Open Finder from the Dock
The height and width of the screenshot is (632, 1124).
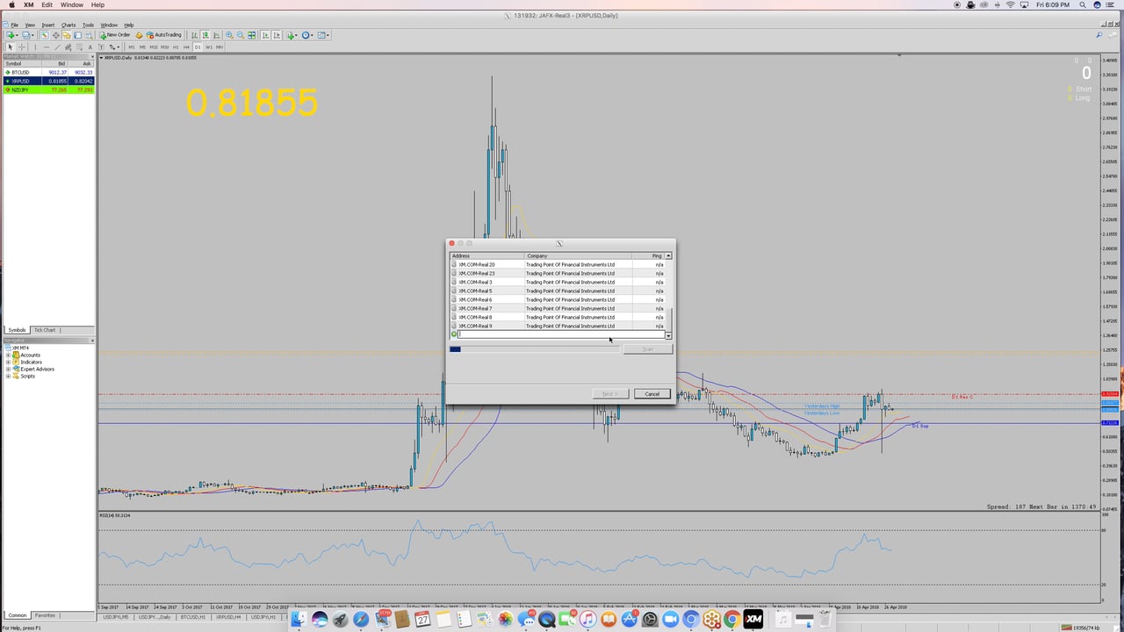(x=299, y=619)
